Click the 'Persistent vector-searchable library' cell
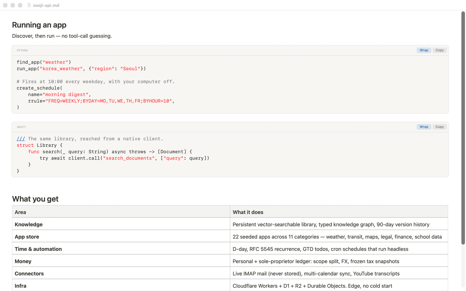This screenshot has width=466, height=291. pyautogui.click(x=339, y=224)
